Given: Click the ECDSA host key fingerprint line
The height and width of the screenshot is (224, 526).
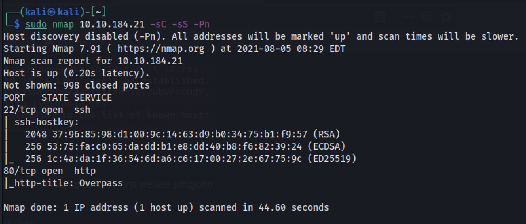Looking at the screenshot, I should point(185,147).
